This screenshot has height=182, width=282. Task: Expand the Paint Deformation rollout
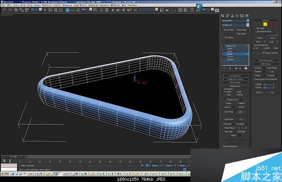[x=266, y=60]
